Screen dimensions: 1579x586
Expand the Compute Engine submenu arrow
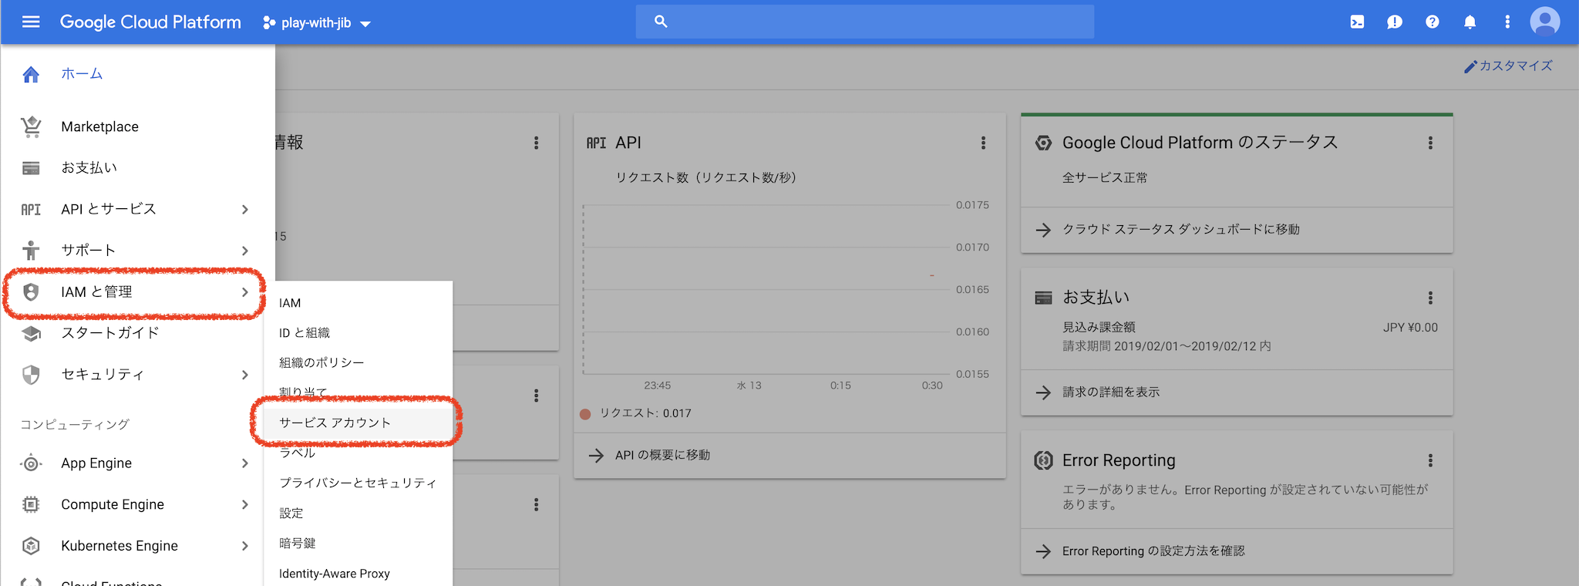pos(245,504)
